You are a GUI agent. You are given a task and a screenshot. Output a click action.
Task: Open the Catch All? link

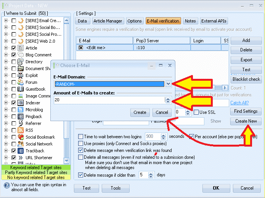(239, 103)
